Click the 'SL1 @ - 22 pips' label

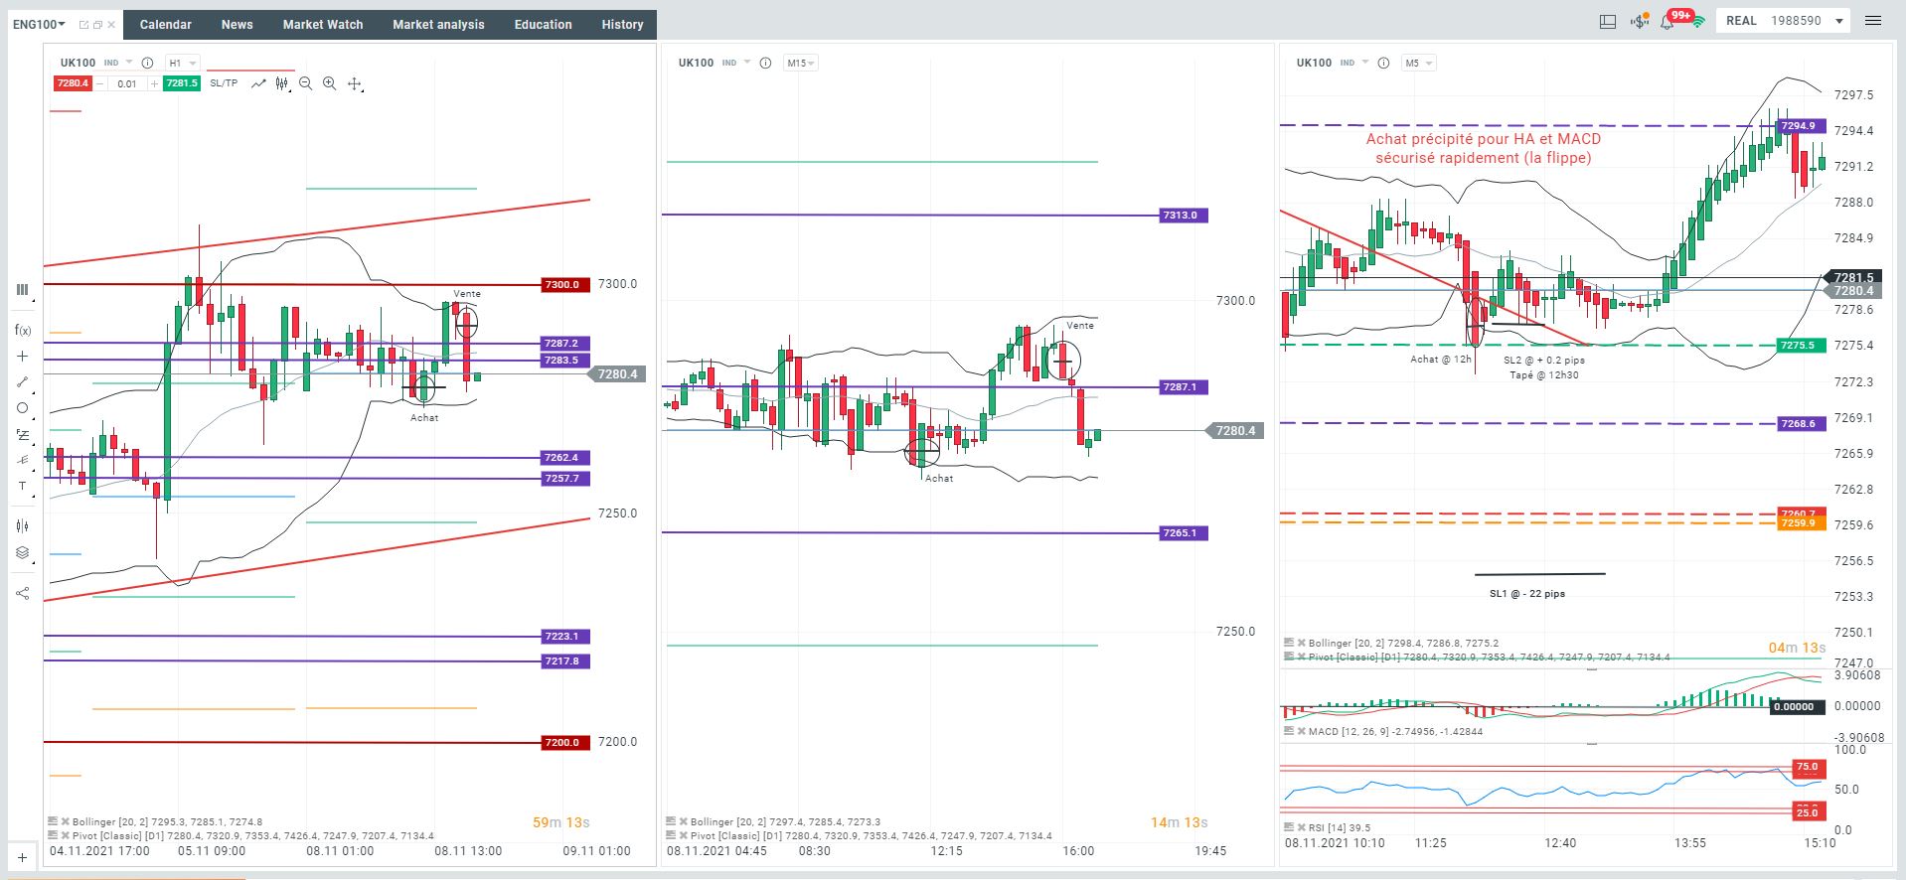1526,594
